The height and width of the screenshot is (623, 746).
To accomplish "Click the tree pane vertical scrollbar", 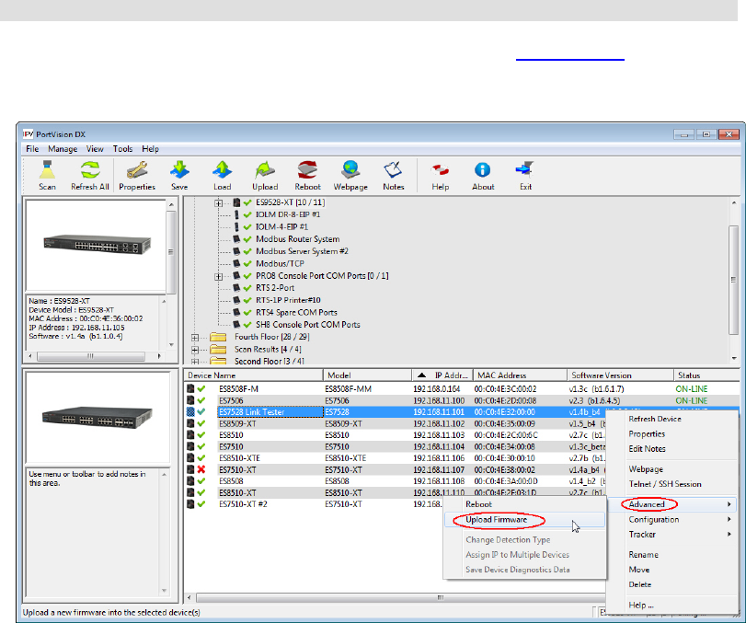I will 734,280.
